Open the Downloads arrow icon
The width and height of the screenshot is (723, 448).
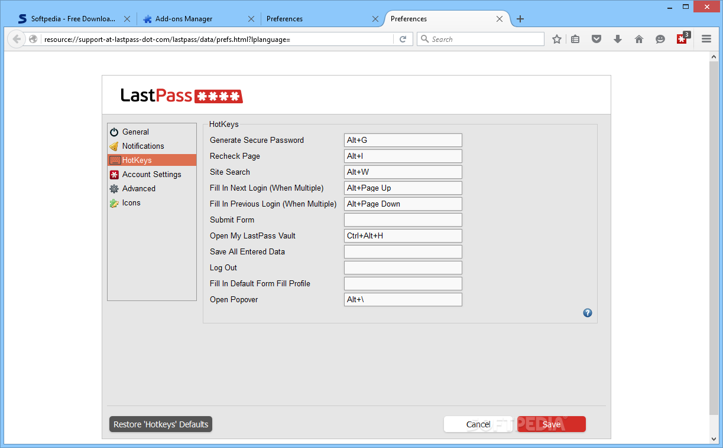point(618,39)
